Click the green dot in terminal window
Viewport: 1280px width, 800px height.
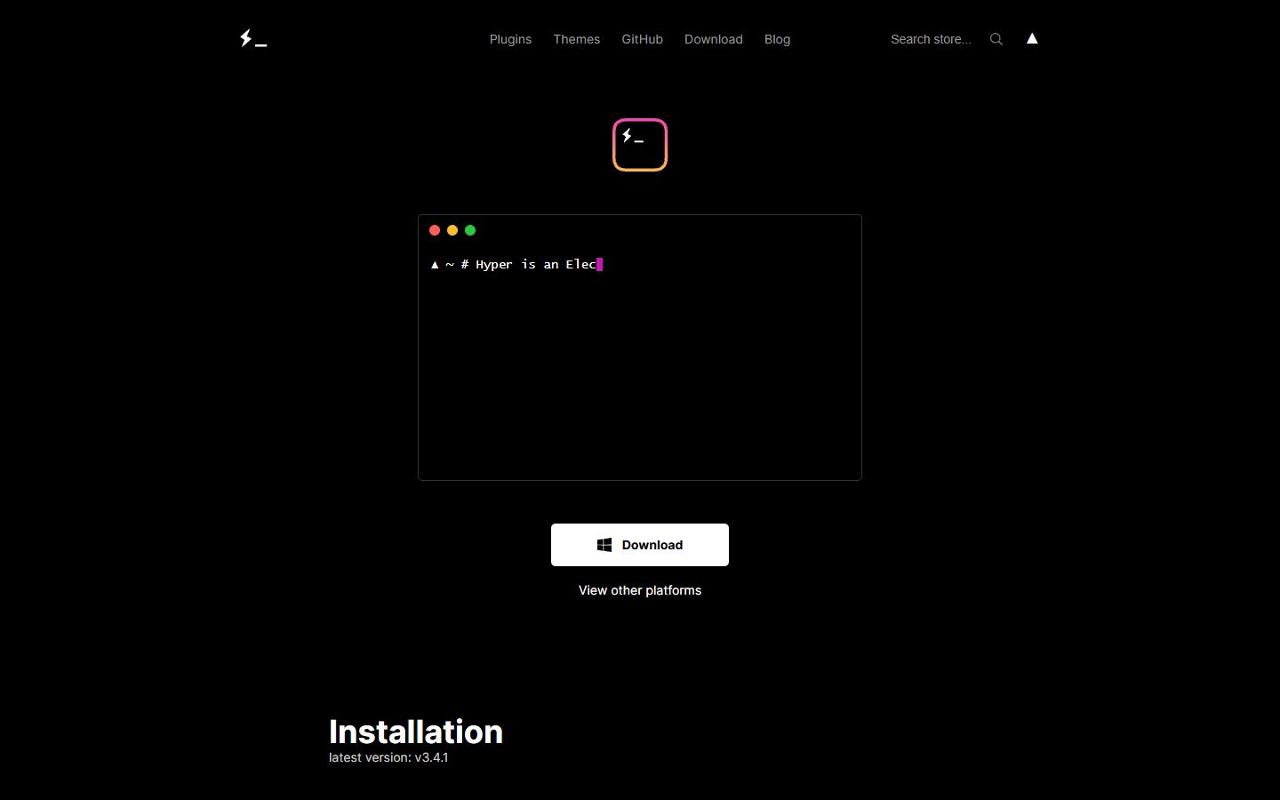pyautogui.click(x=470, y=230)
